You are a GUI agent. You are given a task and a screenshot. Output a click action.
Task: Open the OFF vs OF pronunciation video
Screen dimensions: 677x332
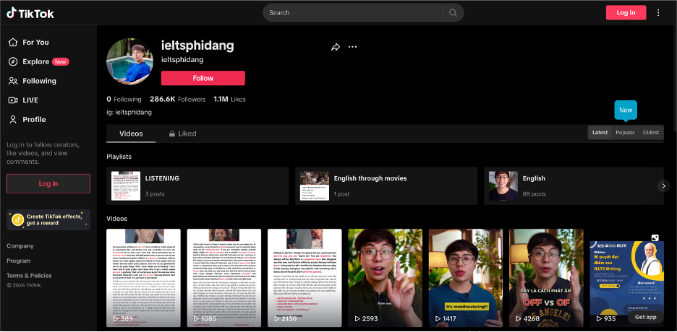pyautogui.click(x=546, y=278)
